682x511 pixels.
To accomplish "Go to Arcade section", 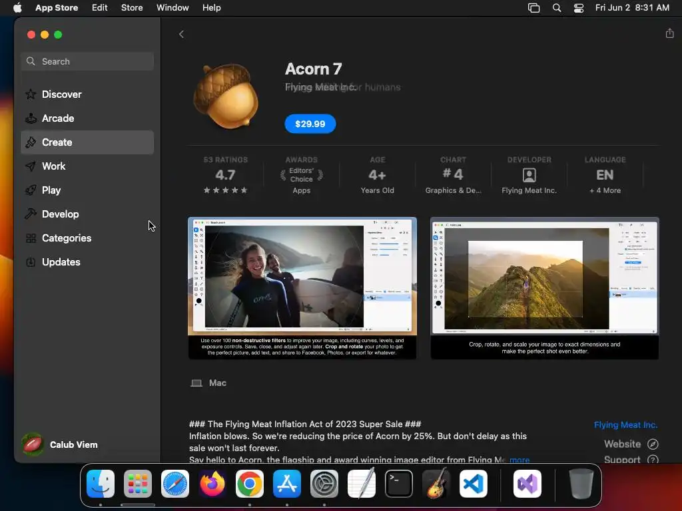I will 87,118.
